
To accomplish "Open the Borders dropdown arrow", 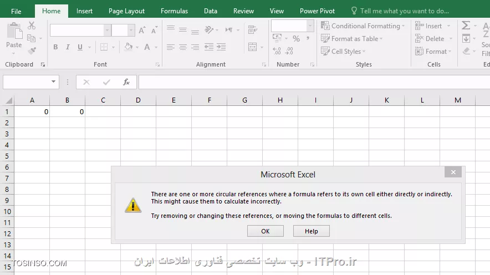I will (113, 47).
